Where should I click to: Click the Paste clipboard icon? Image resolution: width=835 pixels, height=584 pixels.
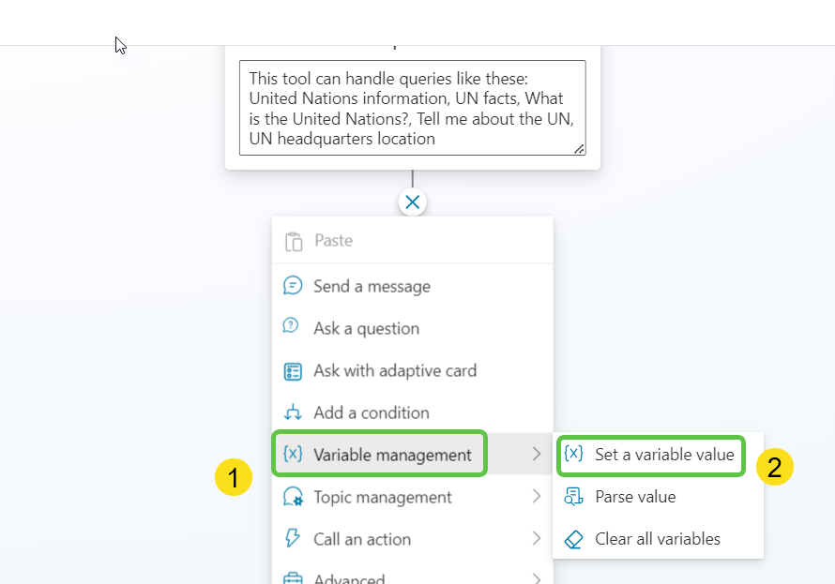(296, 240)
